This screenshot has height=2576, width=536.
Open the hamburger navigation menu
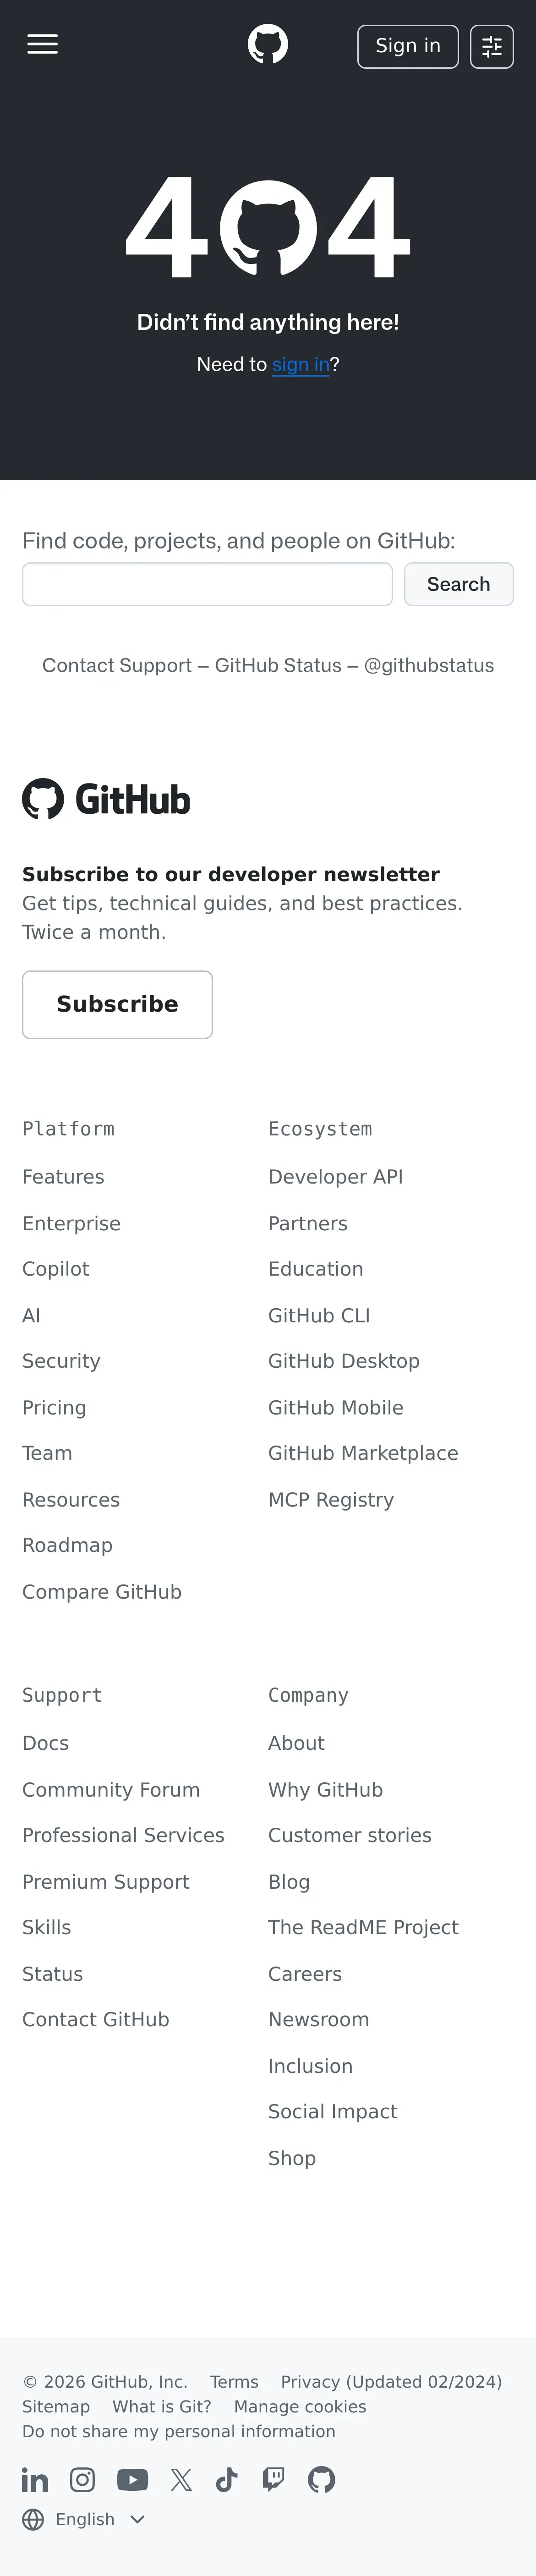[x=42, y=45]
